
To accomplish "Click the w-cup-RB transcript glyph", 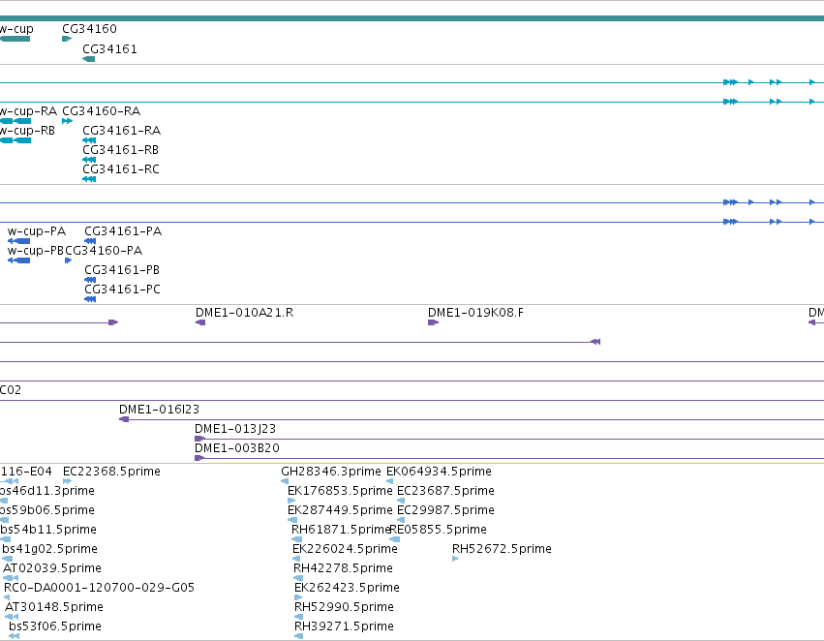I will click(x=15, y=140).
